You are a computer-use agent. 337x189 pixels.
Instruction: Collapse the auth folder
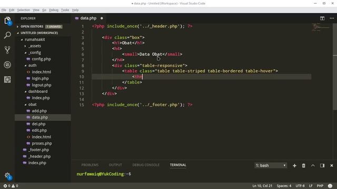point(25,65)
